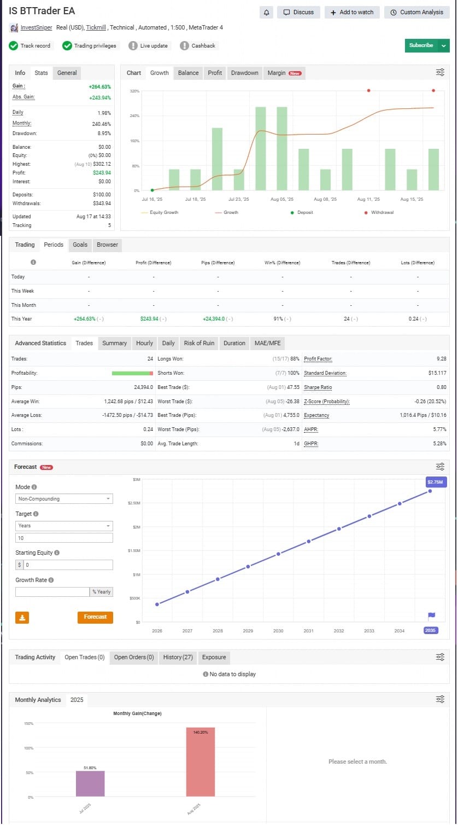Screen dimensions: 458x825
Task: Open the Non-Compounding mode dropdown
Action: click(x=64, y=499)
